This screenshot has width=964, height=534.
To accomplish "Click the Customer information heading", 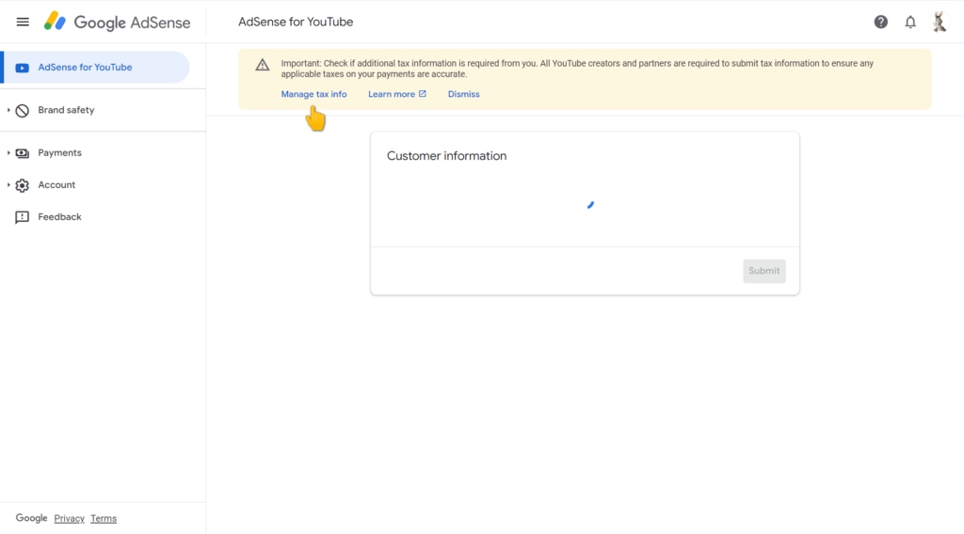I will point(447,156).
